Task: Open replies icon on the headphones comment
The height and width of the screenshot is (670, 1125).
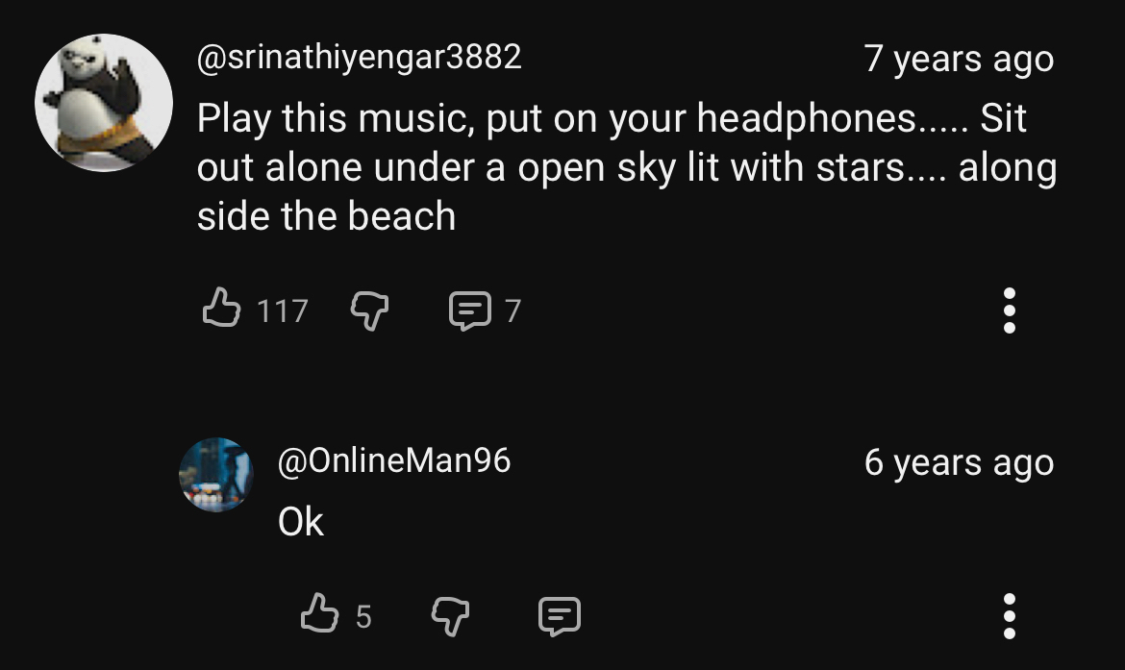Action: pyautogui.click(x=468, y=310)
